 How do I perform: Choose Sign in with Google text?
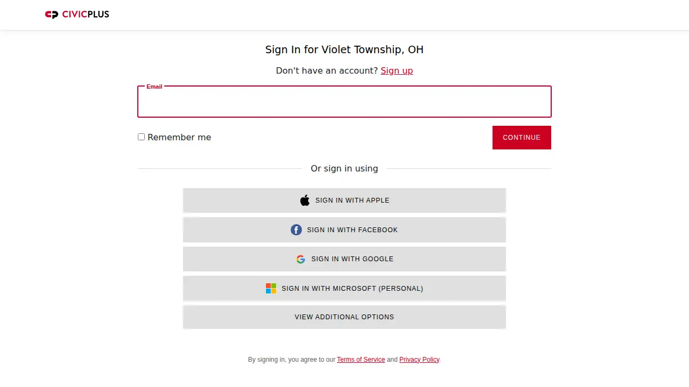coord(352,259)
